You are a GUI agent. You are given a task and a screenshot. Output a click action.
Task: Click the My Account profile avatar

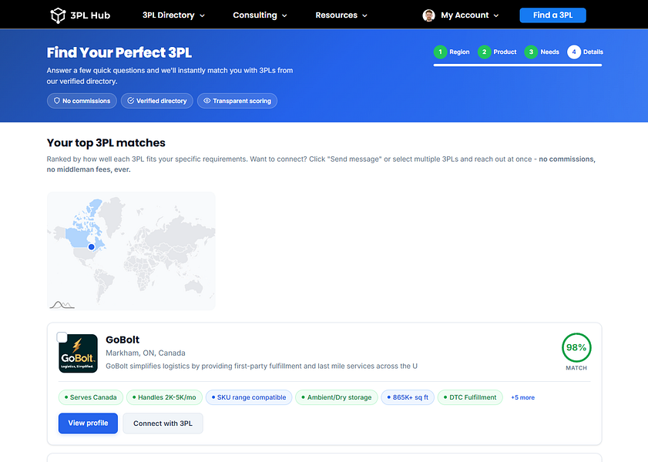428,15
